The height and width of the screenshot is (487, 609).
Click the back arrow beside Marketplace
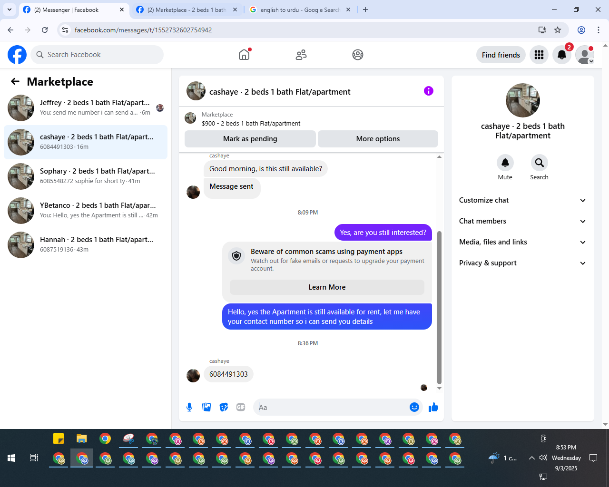click(15, 81)
